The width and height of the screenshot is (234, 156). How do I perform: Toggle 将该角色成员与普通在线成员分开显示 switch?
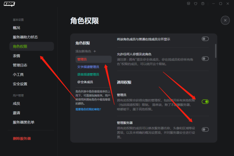[205, 39]
